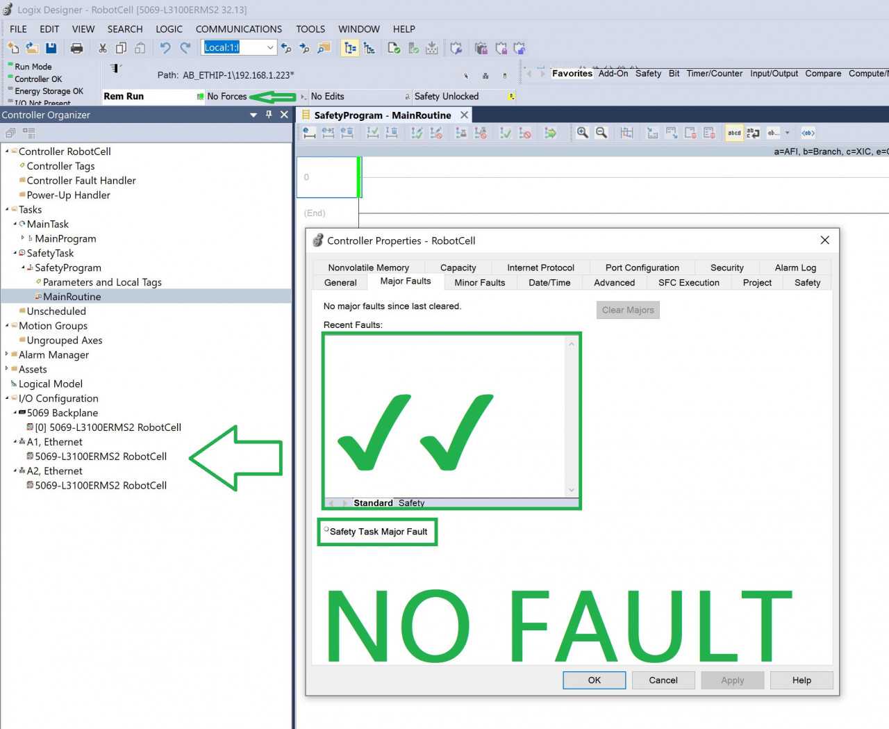This screenshot has height=729, width=889.
Task: Collapse the I/O Configuration tree node
Action: pos(7,398)
